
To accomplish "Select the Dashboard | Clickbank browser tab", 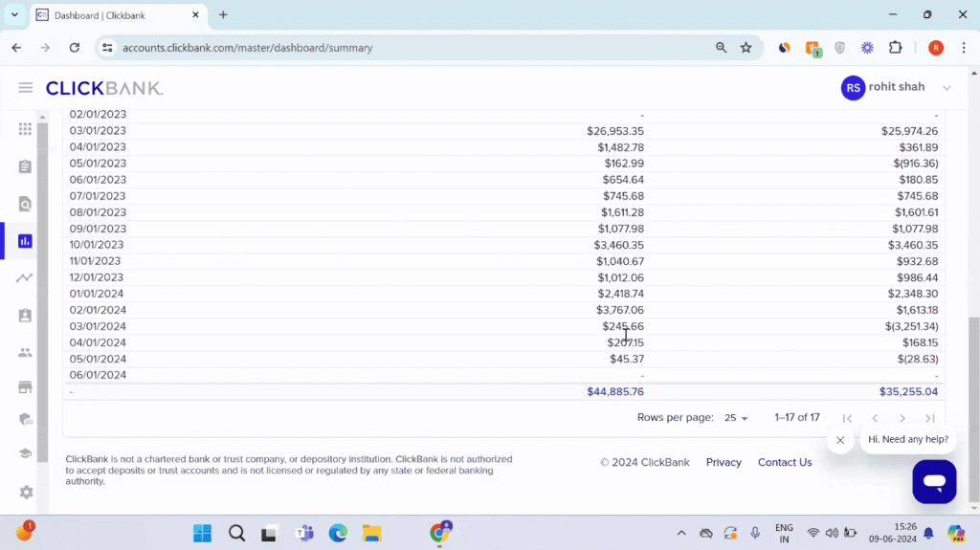I will pyautogui.click(x=115, y=15).
